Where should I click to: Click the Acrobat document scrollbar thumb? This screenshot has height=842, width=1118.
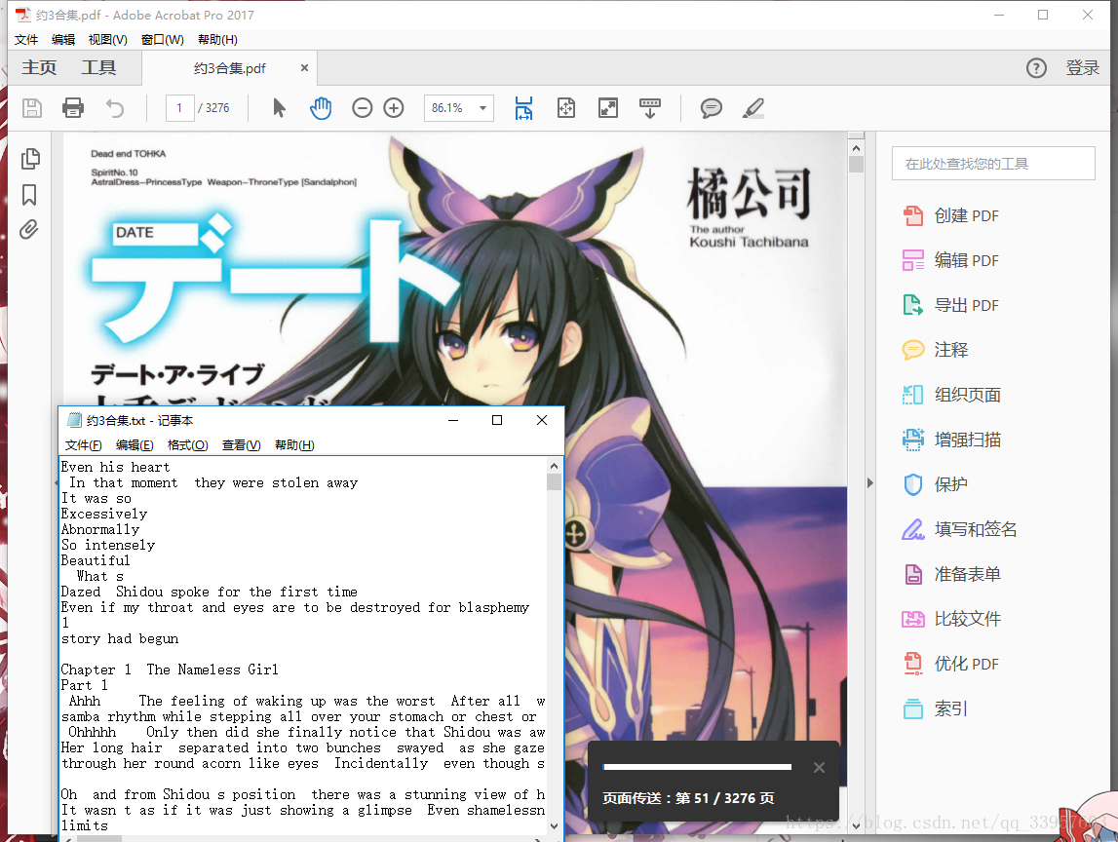click(857, 165)
